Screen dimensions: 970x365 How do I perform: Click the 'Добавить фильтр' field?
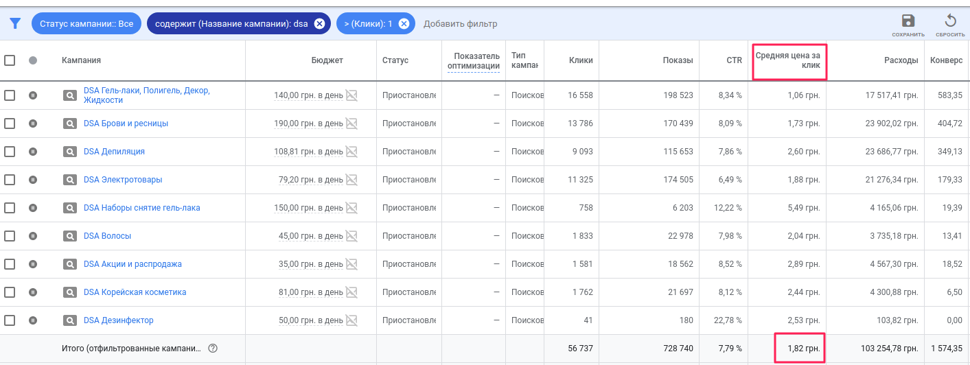[x=460, y=24]
